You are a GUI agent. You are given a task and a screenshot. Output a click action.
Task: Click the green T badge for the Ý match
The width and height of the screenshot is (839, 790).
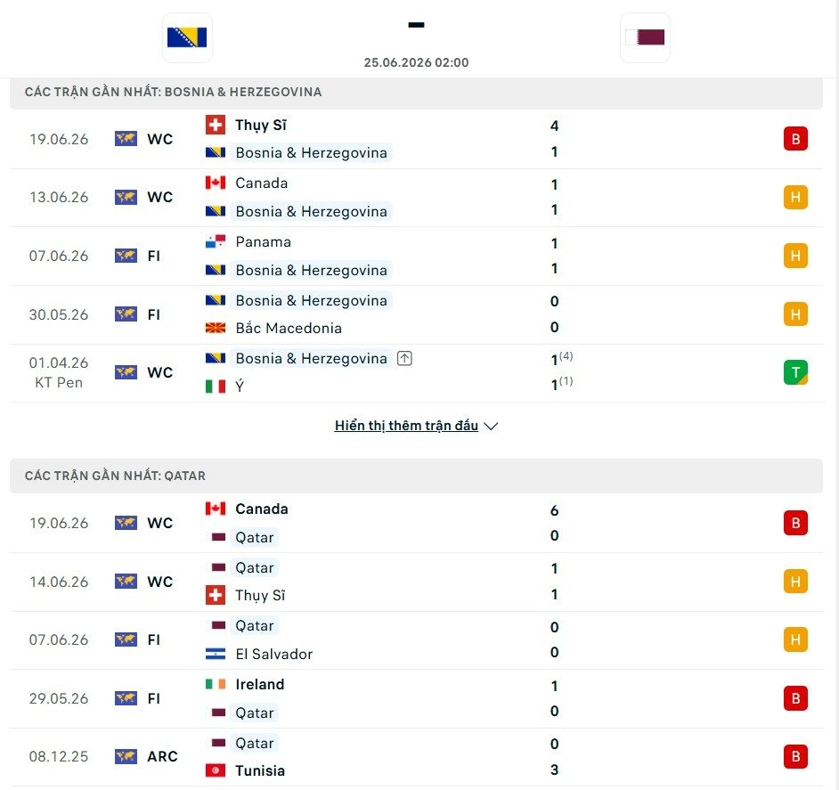point(795,372)
